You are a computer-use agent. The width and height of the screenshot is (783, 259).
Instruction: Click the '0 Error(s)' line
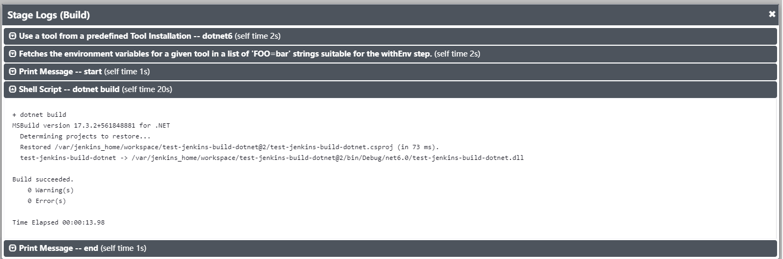(47, 201)
